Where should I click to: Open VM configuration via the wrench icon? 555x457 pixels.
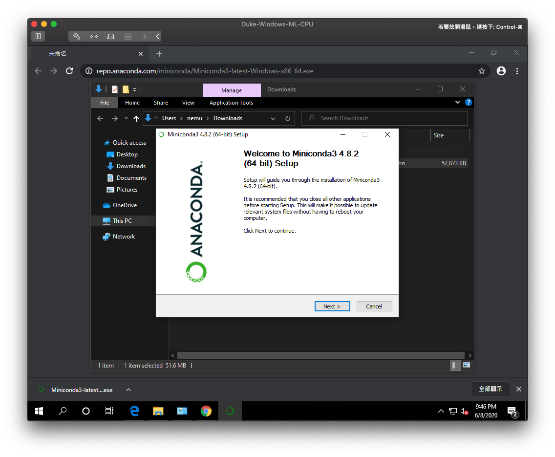pos(77,36)
